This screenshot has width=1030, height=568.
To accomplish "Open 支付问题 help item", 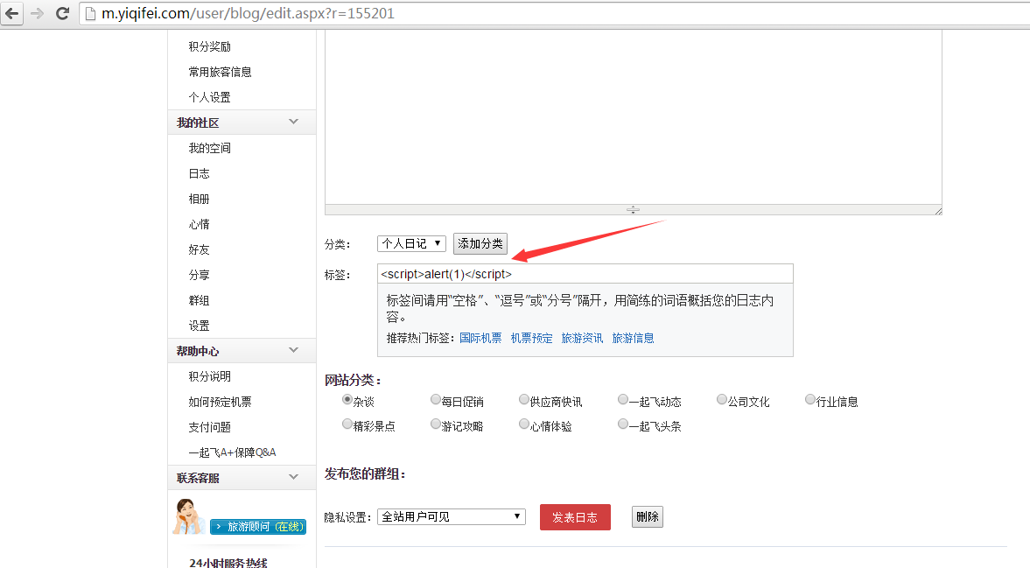I will (209, 427).
